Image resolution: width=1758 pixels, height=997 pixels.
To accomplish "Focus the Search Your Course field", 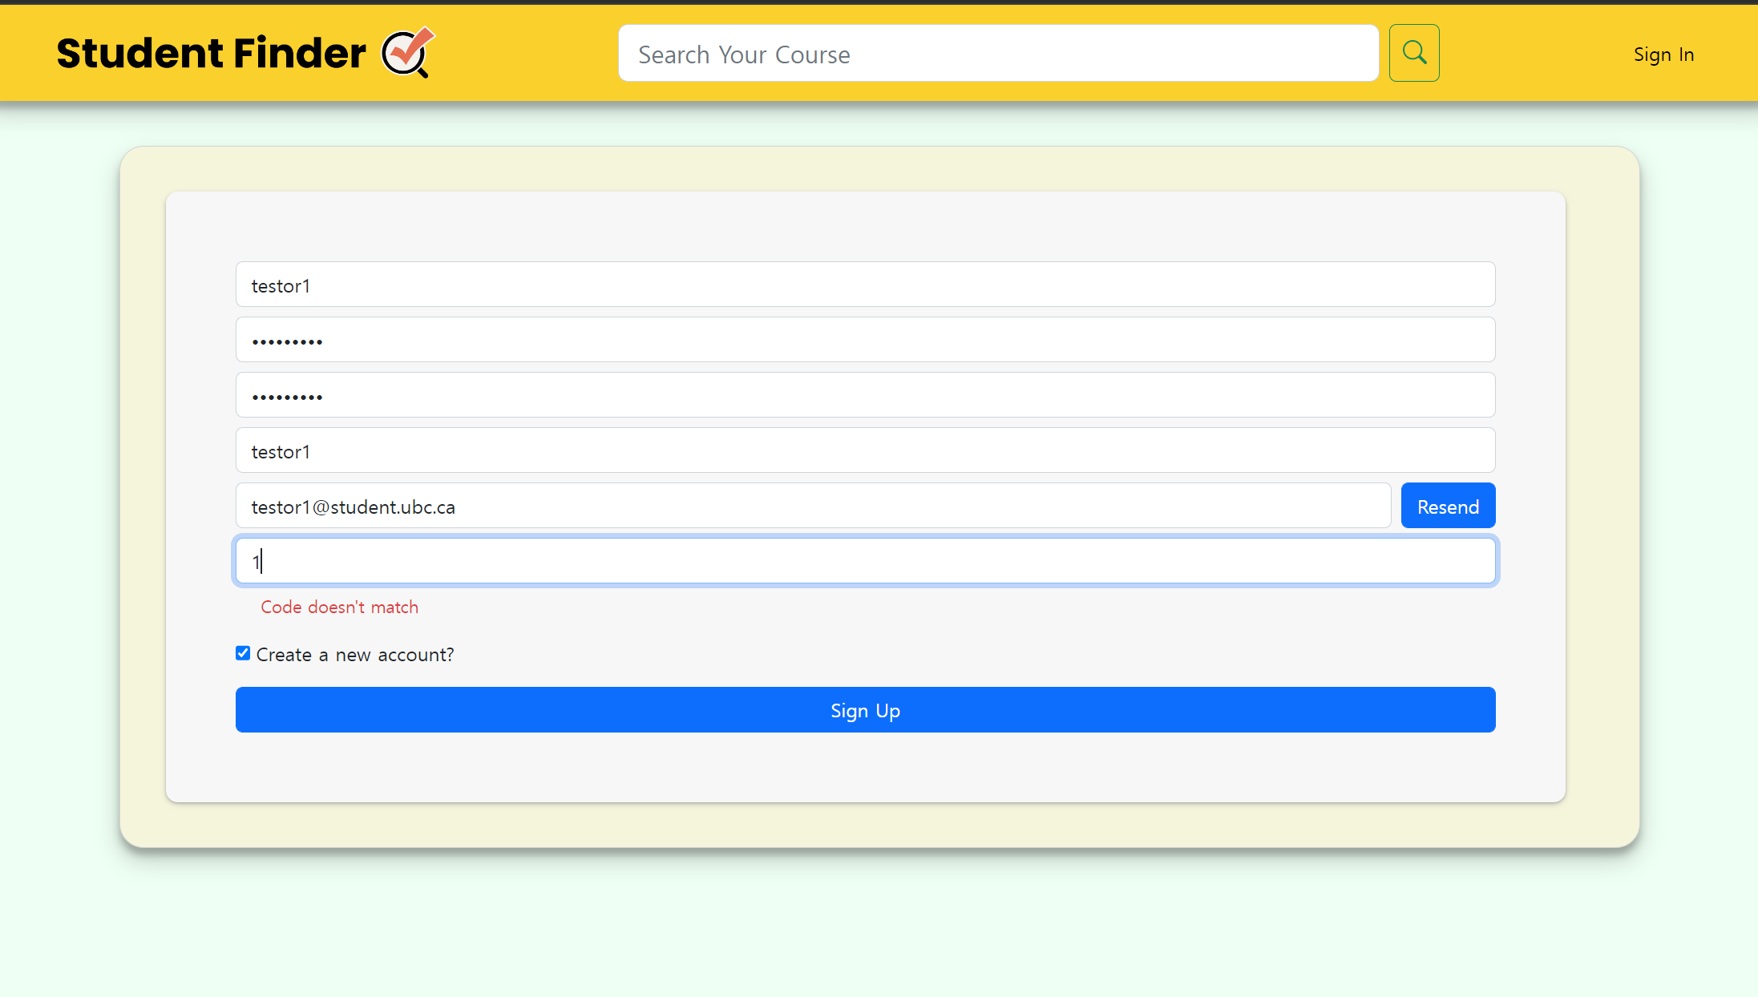I will click(998, 53).
